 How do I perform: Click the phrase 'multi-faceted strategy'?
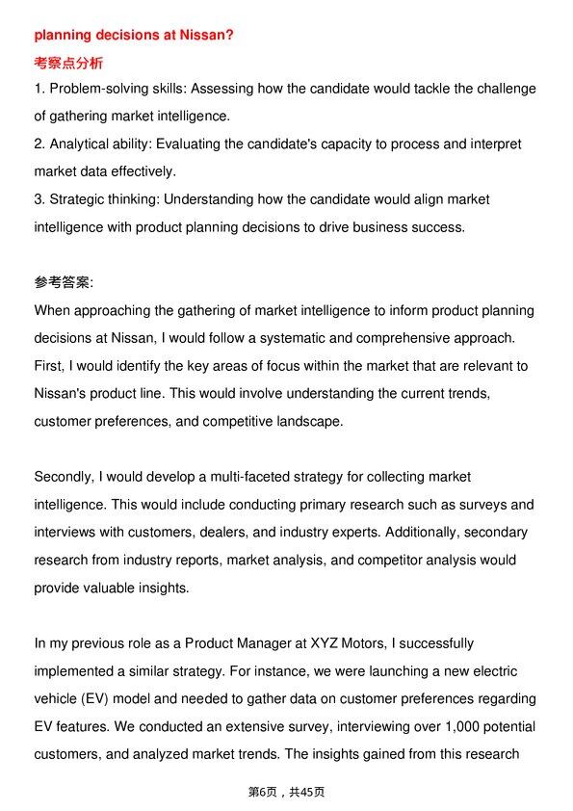276,477
